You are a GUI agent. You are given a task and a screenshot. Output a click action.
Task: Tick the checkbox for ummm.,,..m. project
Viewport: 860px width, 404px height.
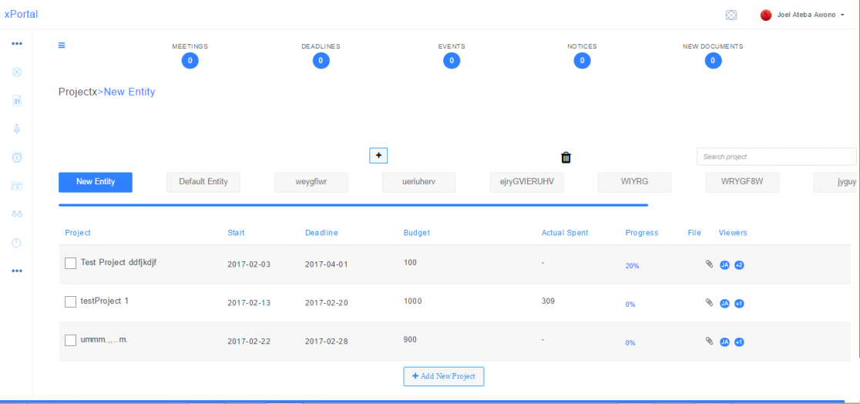pos(71,340)
